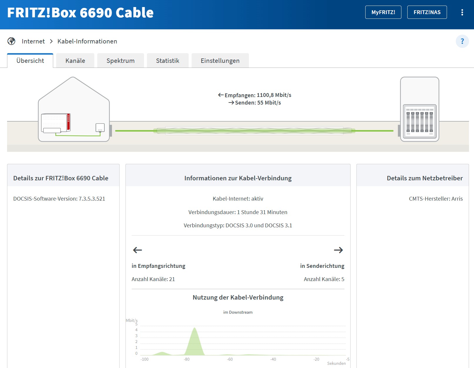Click the downstream usage graph peak
The width and height of the screenshot is (474, 368).
(x=194, y=341)
